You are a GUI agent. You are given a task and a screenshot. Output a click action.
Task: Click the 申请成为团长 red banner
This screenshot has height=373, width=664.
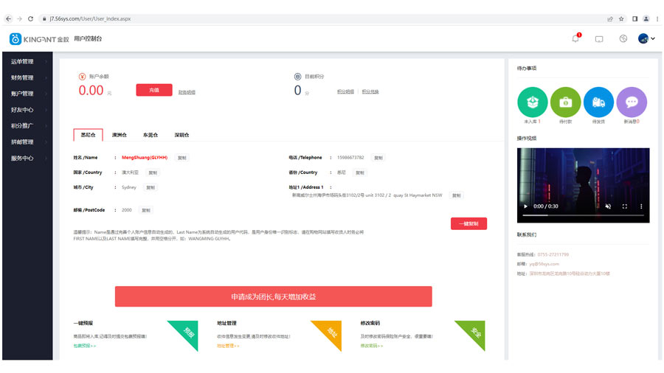(x=273, y=296)
